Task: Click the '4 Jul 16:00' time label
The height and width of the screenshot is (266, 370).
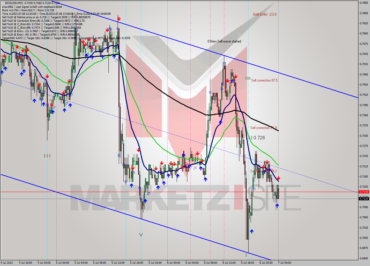Action: [25, 263]
